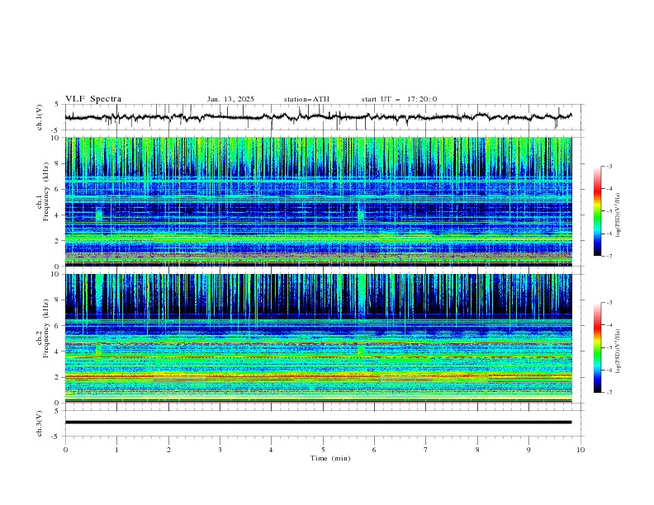Screen dimensions: 654x505
Task: Click the time axis tick label '8'
Action: coord(477,450)
